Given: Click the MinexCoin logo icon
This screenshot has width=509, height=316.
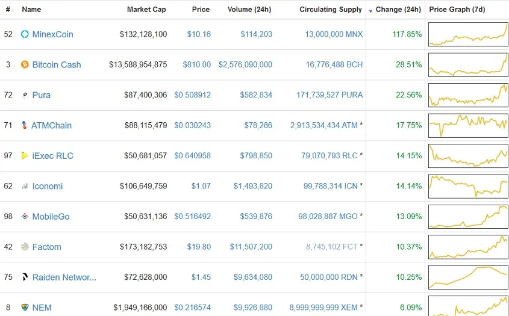Looking at the screenshot, I should pos(25,34).
